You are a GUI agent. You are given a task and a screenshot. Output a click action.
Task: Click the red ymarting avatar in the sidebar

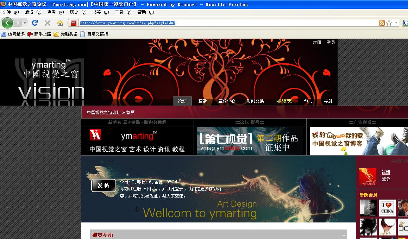coord(368,177)
